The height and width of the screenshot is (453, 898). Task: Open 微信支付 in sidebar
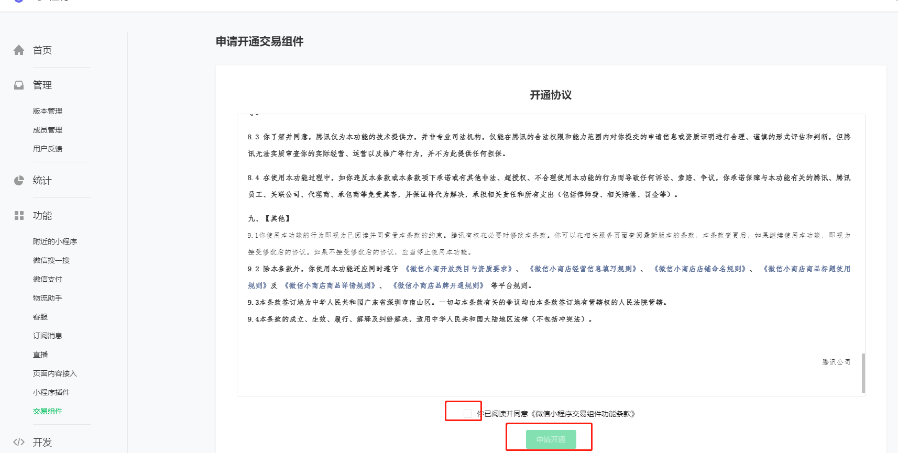point(48,279)
